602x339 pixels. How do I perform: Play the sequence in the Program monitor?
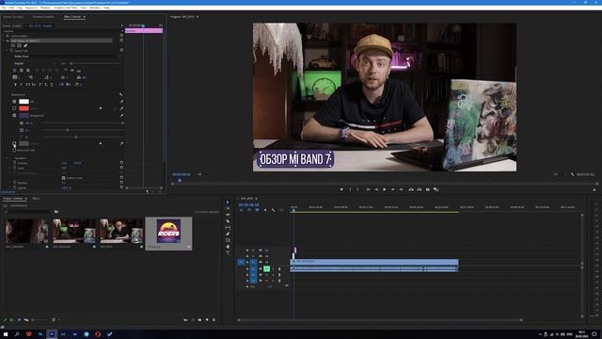pos(385,189)
